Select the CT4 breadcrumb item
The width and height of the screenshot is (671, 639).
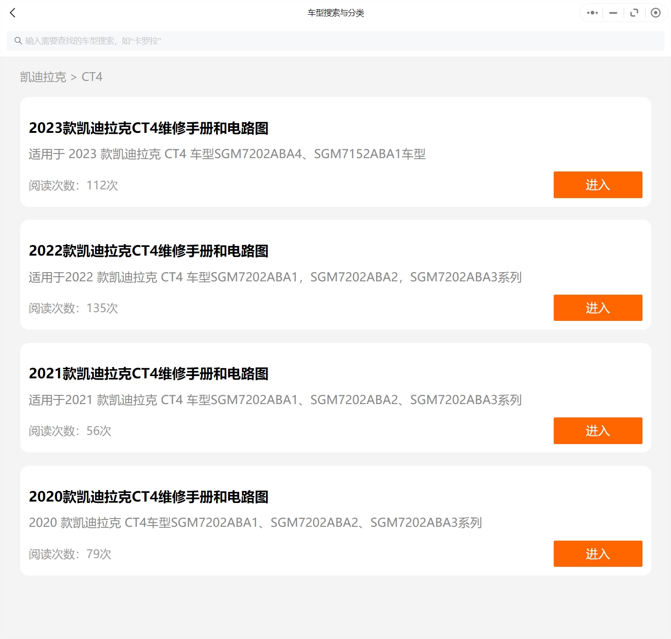[x=92, y=77]
